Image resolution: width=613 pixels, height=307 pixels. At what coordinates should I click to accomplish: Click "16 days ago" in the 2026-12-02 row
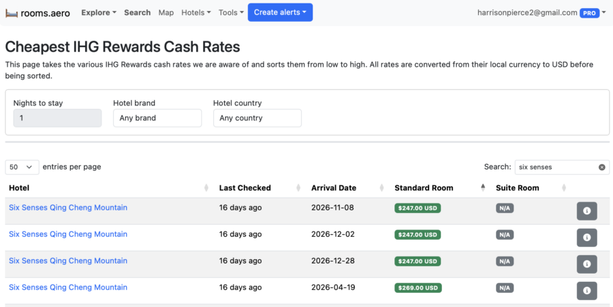click(240, 234)
